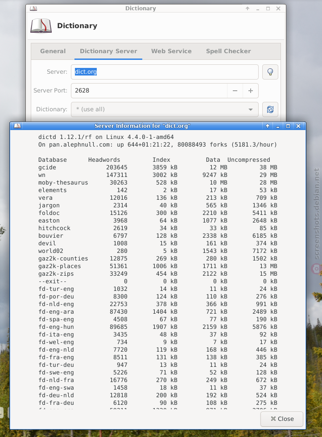Click the 'hitchcock' database entry

[x=54, y=228]
